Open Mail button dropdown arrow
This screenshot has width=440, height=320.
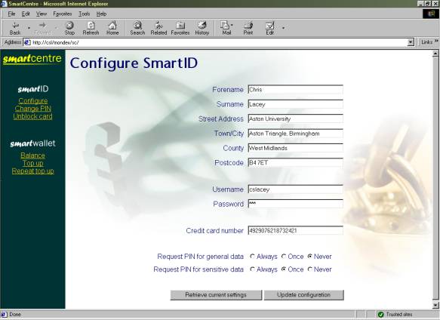click(232, 25)
